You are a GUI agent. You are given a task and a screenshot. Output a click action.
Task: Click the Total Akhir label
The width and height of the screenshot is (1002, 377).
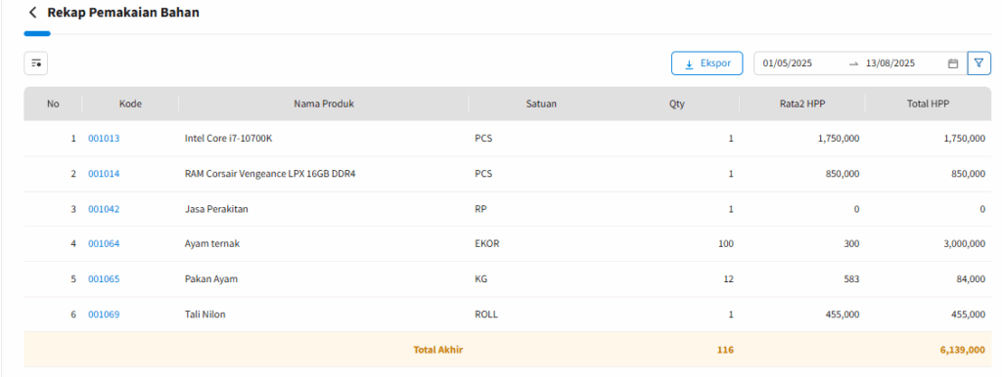[x=437, y=350]
